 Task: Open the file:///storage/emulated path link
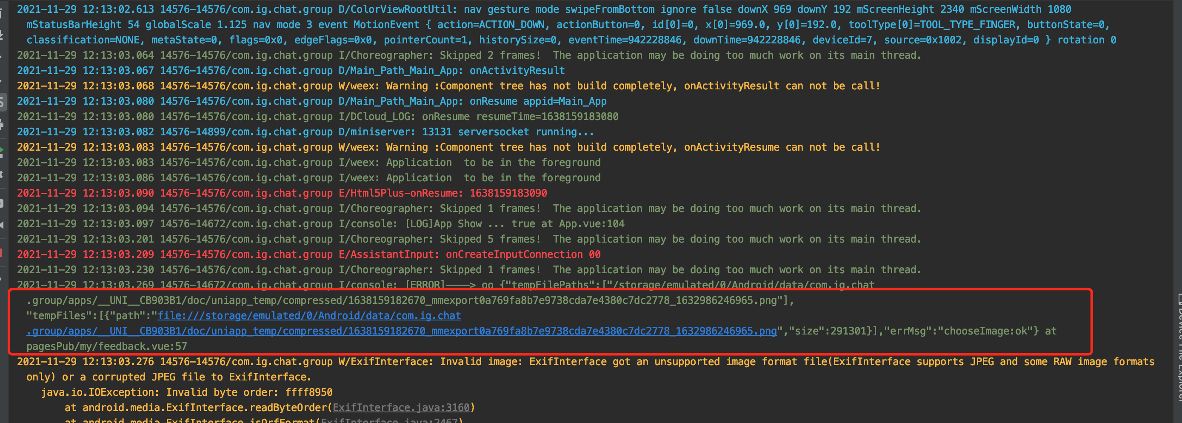(x=309, y=316)
